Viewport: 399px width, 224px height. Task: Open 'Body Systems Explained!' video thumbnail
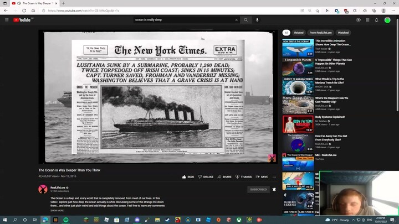(298, 124)
